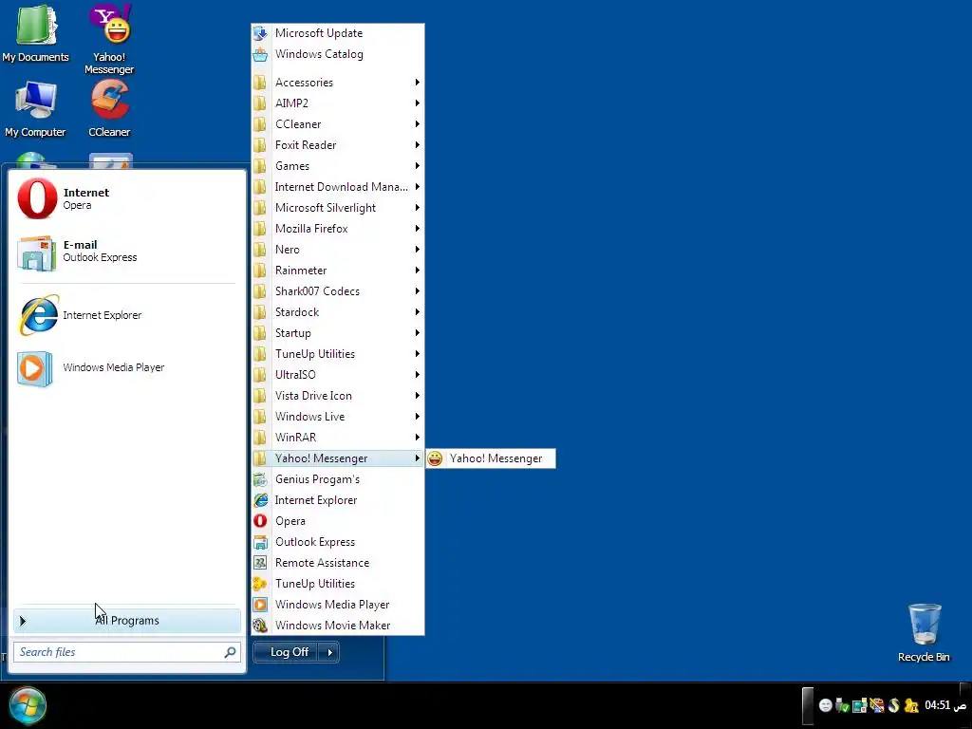Launch Internet Explorer icon in Start menu left pane
This screenshot has width=972, height=729.
click(x=38, y=315)
